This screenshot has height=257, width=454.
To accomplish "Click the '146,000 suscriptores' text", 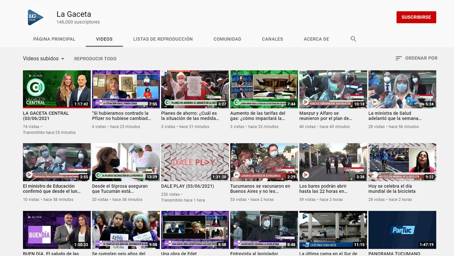I will click(x=78, y=22).
